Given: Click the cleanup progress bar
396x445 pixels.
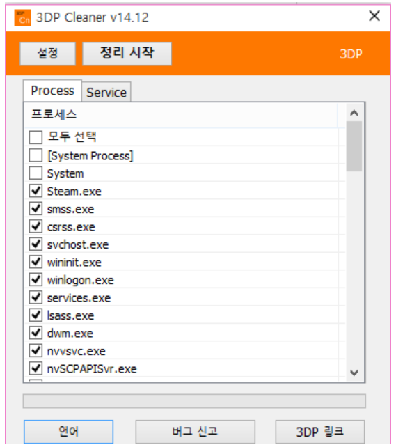Looking at the screenshot, I should tap(194, 401).
